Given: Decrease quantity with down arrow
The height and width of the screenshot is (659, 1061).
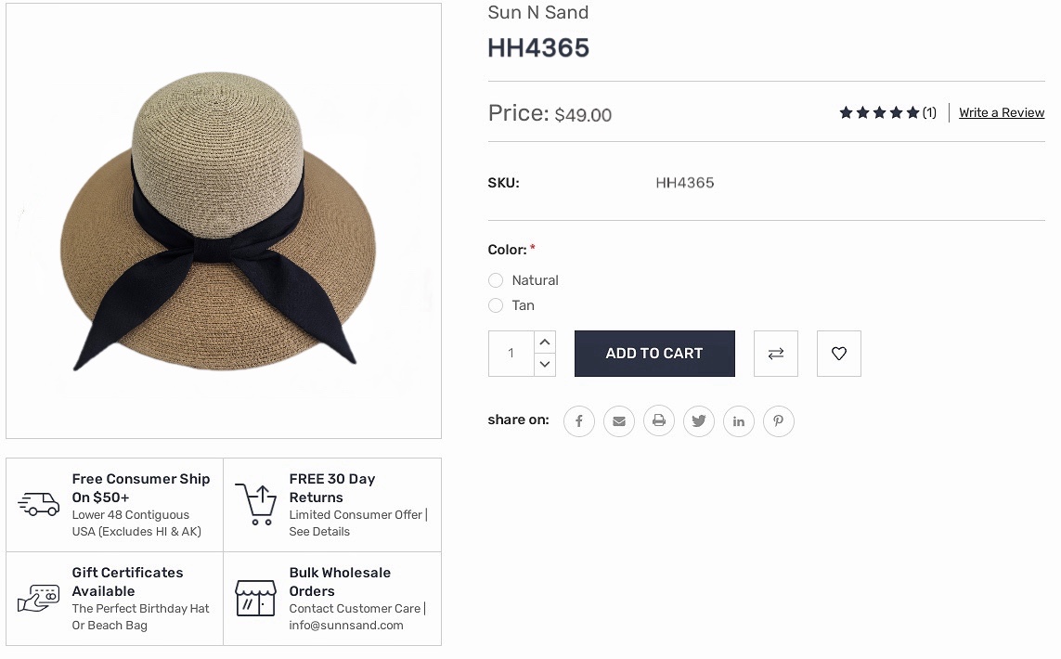Looking at the screenshot, I should coord(545,365).
